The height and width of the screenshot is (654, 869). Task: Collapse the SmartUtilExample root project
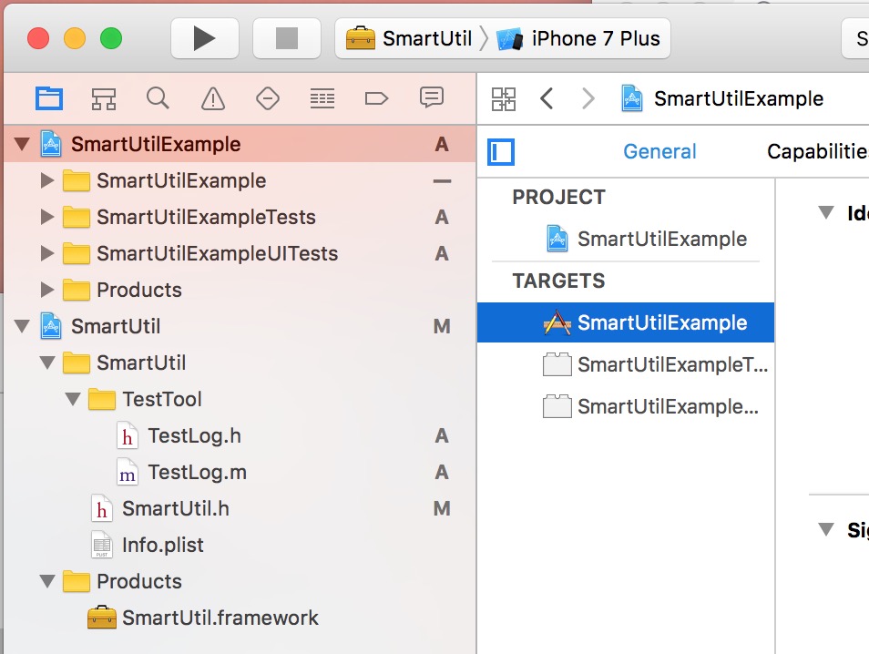point(22,144)
